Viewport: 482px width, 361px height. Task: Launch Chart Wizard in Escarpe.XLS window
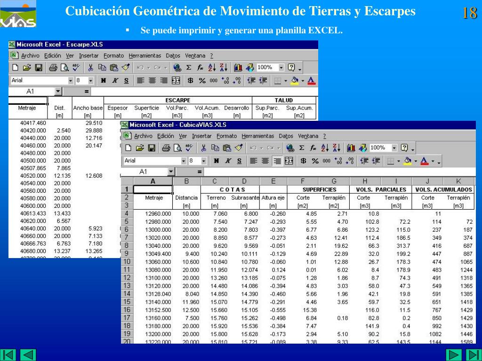(x=238, y=68)
